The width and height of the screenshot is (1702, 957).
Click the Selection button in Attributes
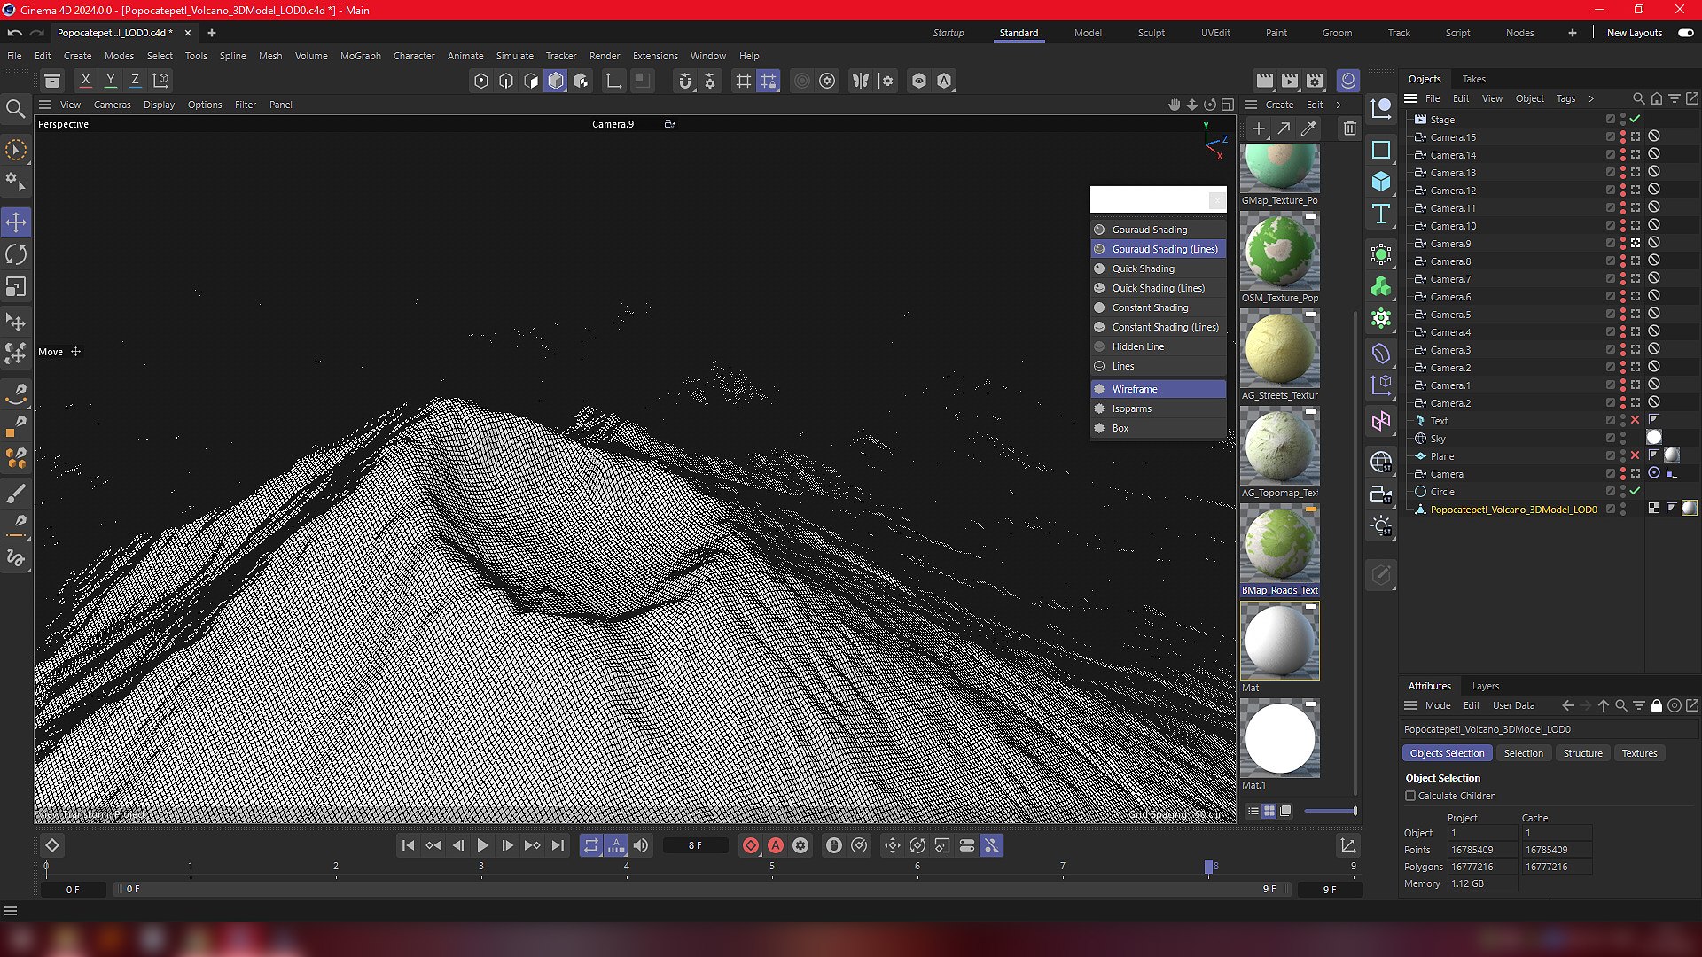pyautogui.click(x=1523, y=753)
